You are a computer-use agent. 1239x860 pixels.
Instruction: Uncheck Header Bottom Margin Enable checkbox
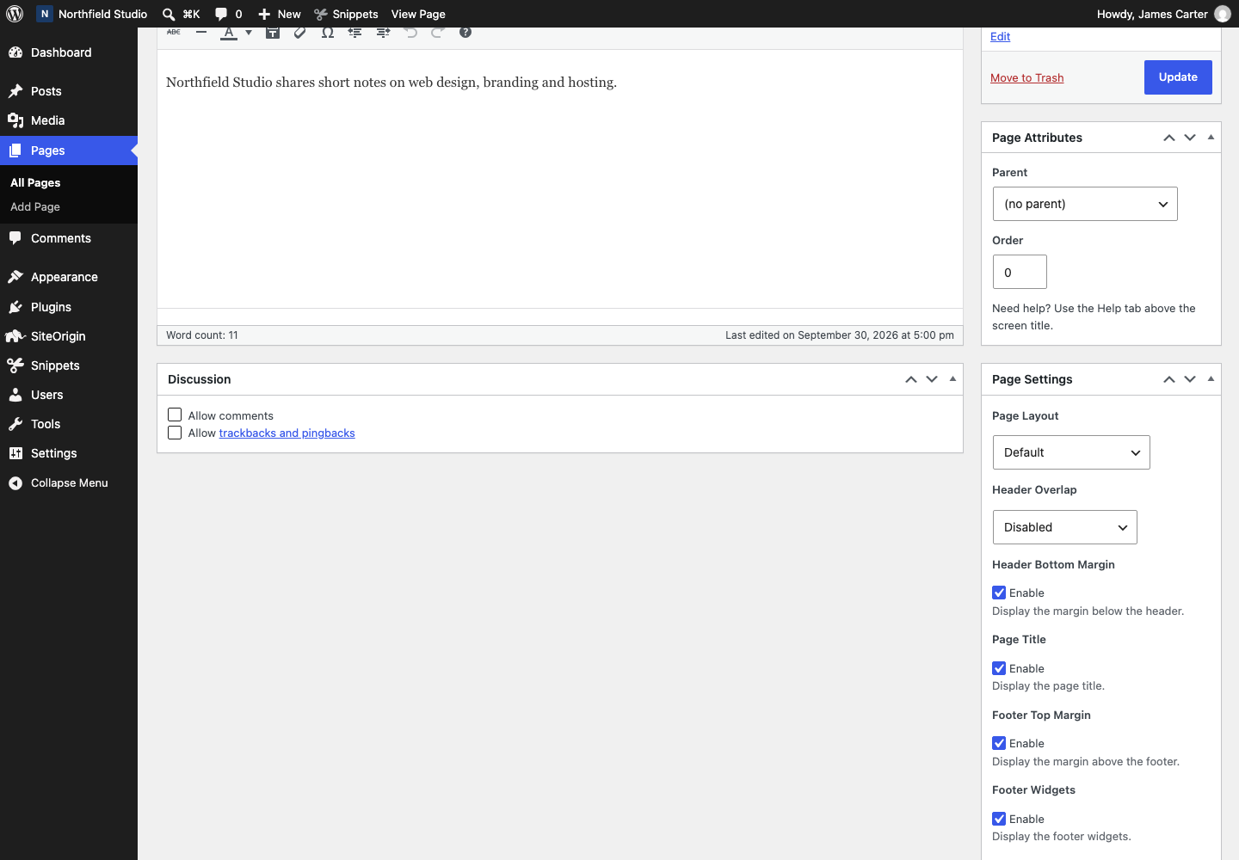[999, 593]
